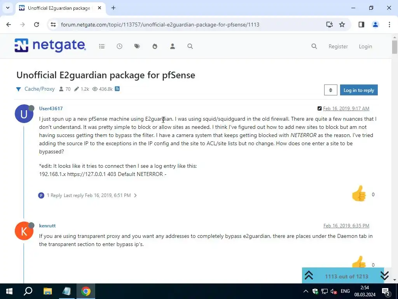
Task: Open kenrutt's avatar
Action: pyautogui.click(x=24, y=231)
